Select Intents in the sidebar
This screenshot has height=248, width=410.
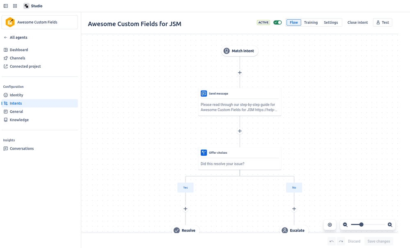pos(40,103)
